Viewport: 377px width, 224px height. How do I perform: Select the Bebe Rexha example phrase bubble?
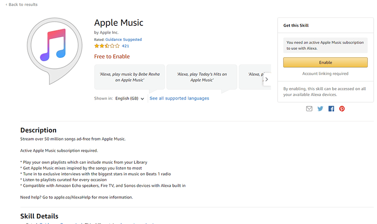point(130,77)
